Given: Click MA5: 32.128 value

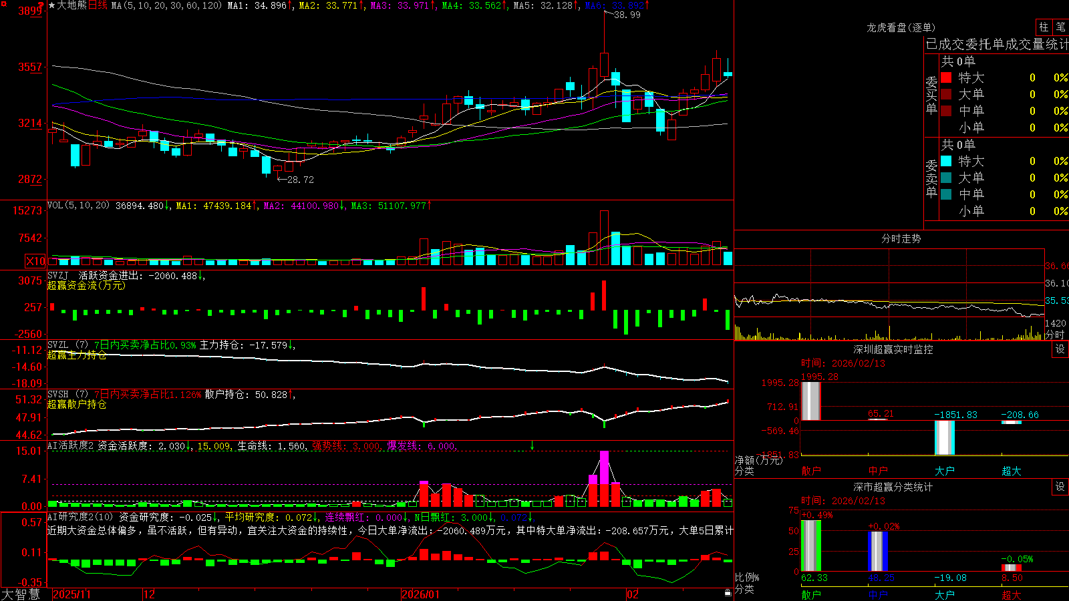Looking at the screenshot, I should click(x=543, y=5).
